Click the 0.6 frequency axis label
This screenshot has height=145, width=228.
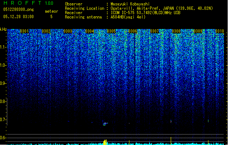3,138
